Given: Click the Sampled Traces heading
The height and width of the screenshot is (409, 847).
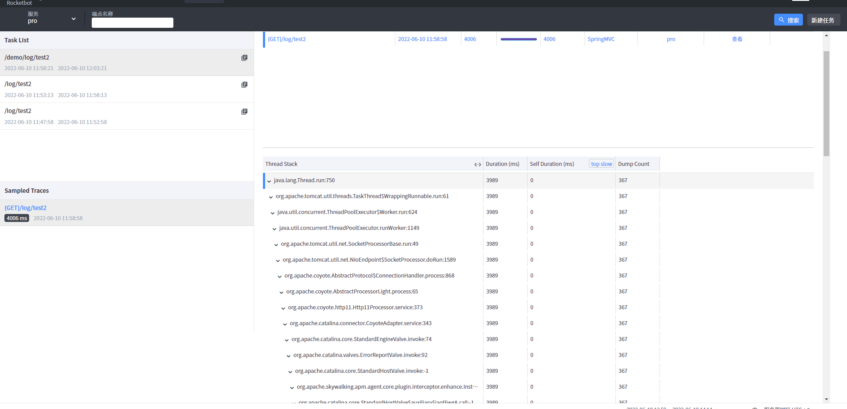Looking at the screenshot, I should point(26,191).
